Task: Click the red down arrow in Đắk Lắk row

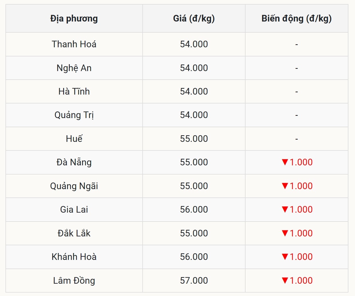Action: [285, 233]
